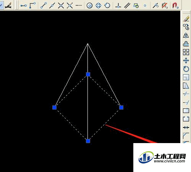Click the top blue grip of the diamond

88,74
